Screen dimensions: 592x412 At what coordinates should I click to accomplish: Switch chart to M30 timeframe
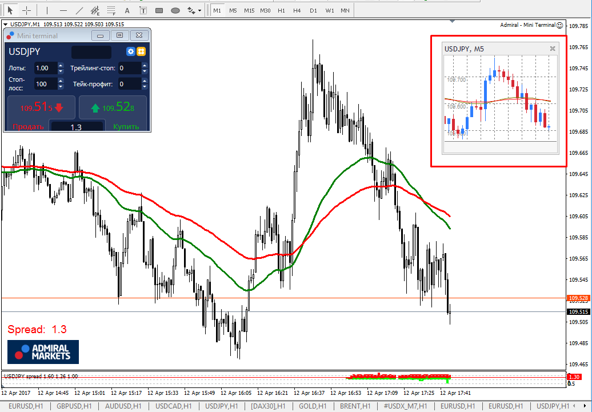265,11
